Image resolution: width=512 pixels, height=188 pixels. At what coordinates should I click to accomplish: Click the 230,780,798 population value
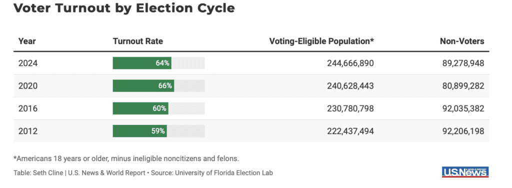click(x=350, y=108)
